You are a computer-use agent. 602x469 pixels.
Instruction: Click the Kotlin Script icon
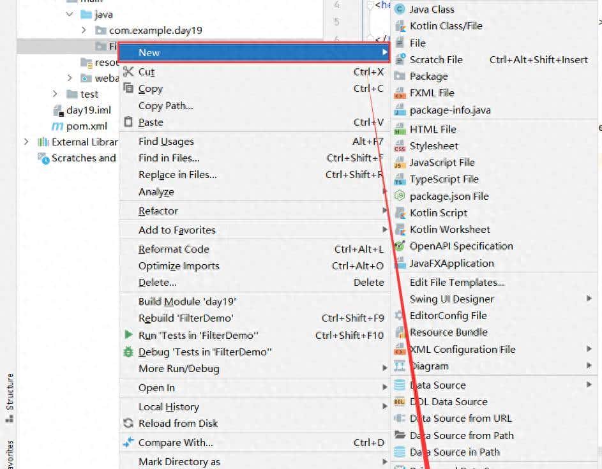pyautogui.click(x=400, y=212)
